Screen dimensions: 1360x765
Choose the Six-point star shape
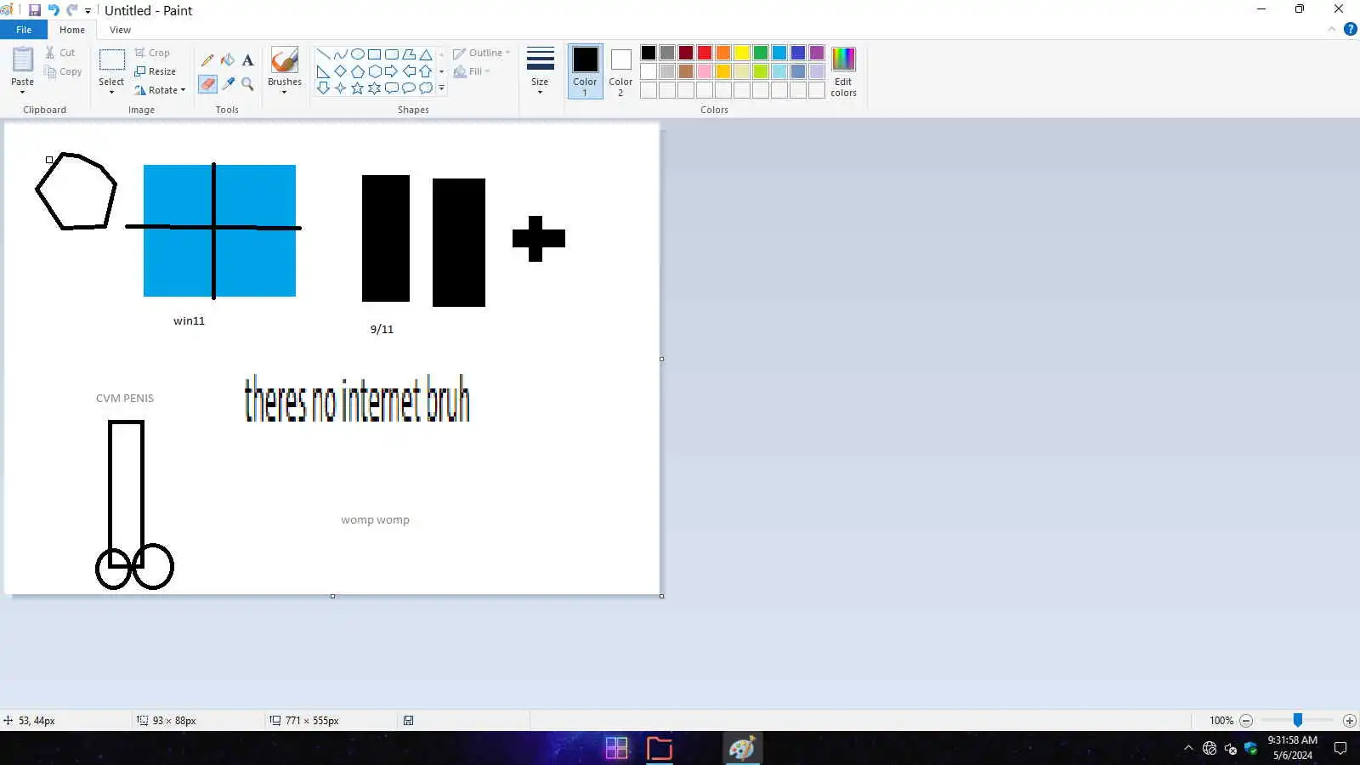coord(375,88)
